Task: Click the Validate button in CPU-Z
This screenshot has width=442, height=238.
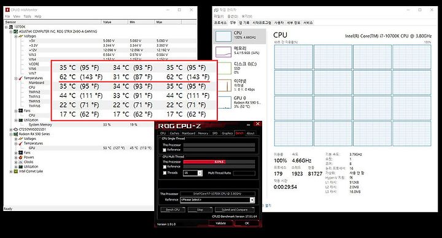Action: click(221, 223)
